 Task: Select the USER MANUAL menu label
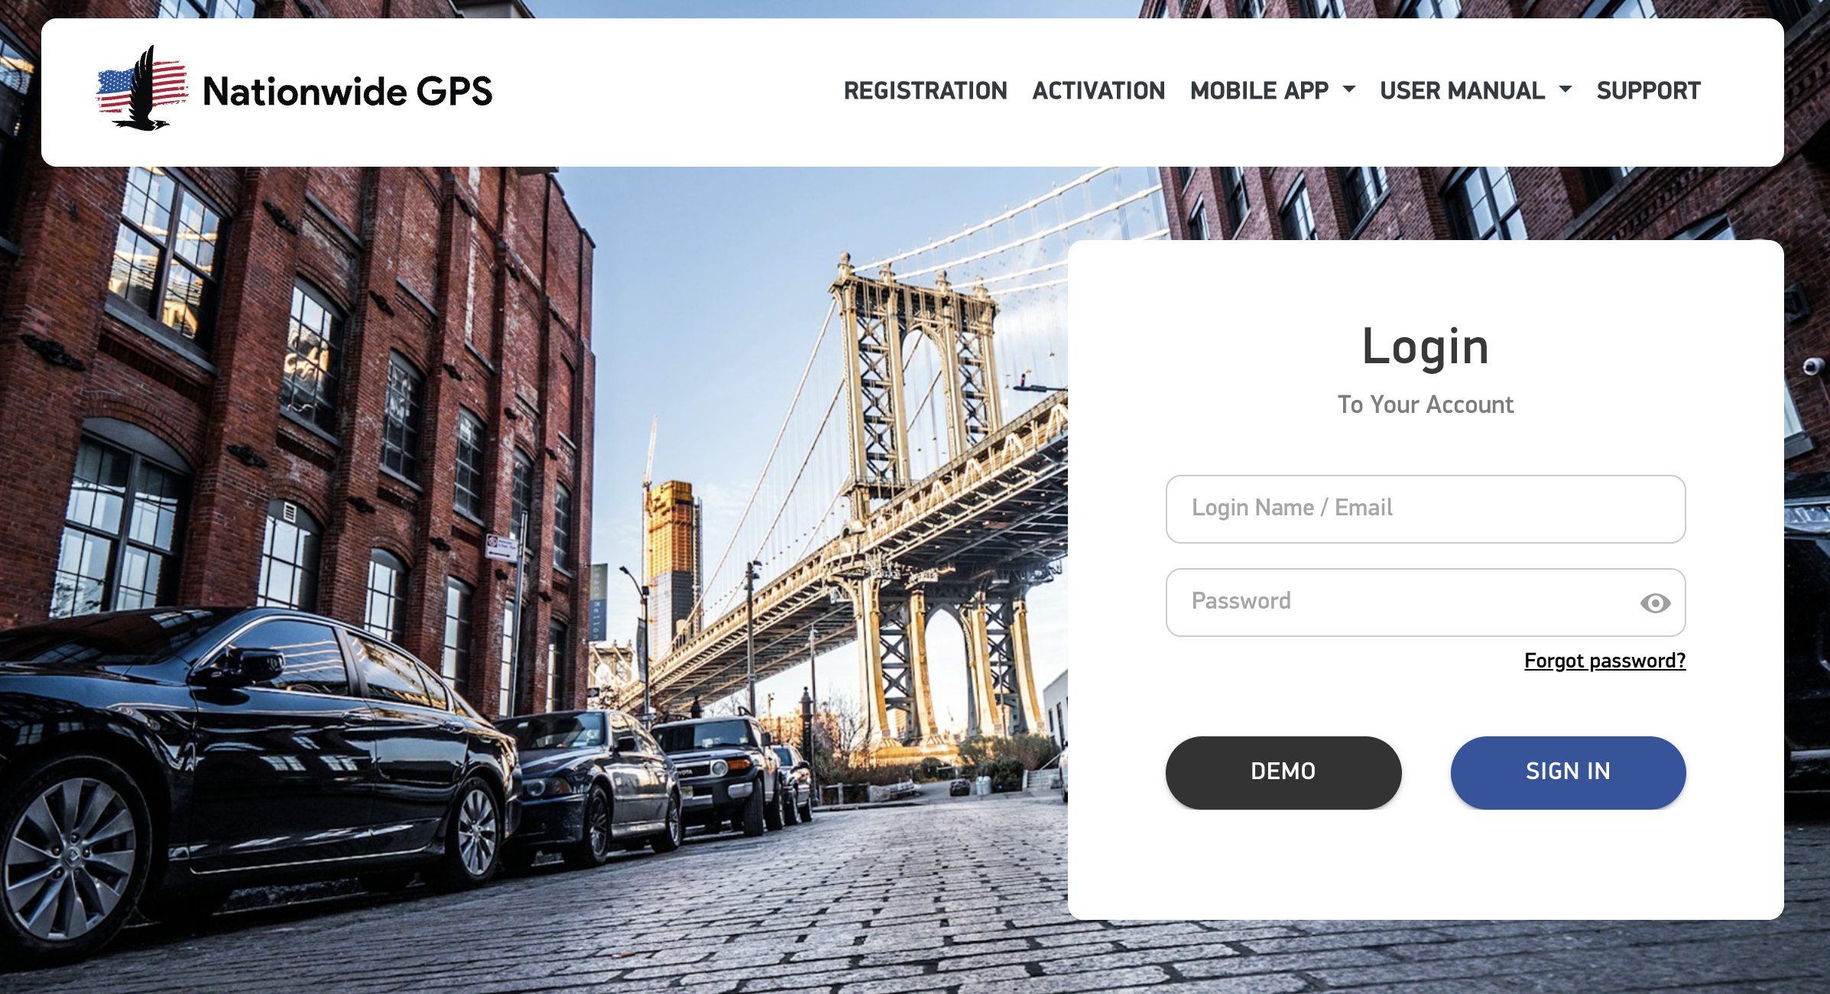point(1462,90)
